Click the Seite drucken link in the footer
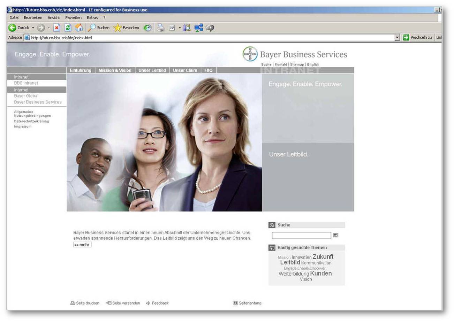The width and height of the screenshot is (454, 322). pyautogui.click(x=85, y=303)
